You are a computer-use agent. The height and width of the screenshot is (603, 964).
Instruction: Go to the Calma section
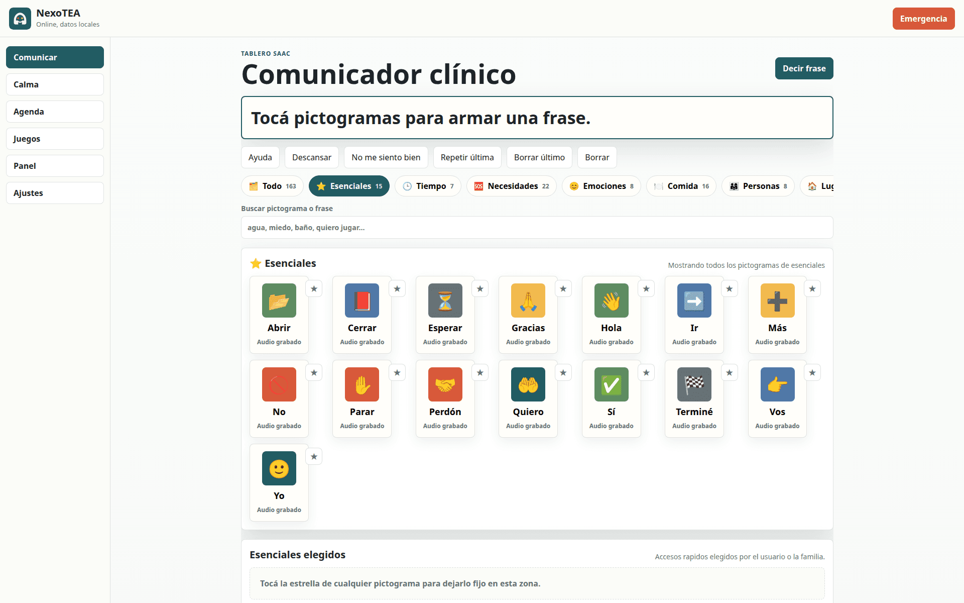click(x=55, y=84)
